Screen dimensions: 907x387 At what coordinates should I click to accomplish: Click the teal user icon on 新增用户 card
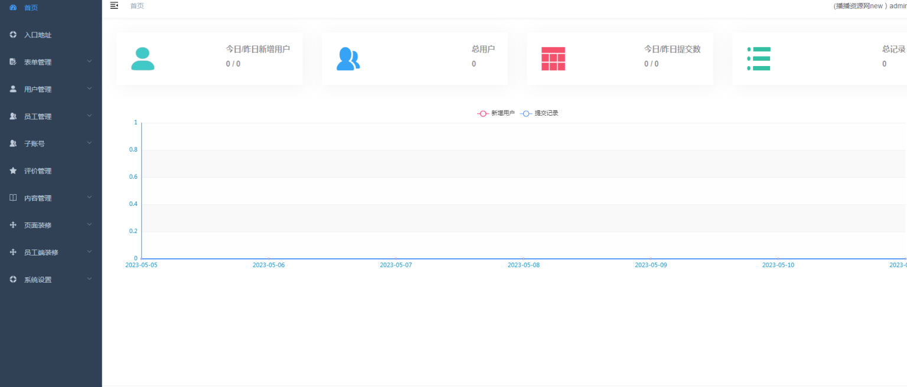143,58
